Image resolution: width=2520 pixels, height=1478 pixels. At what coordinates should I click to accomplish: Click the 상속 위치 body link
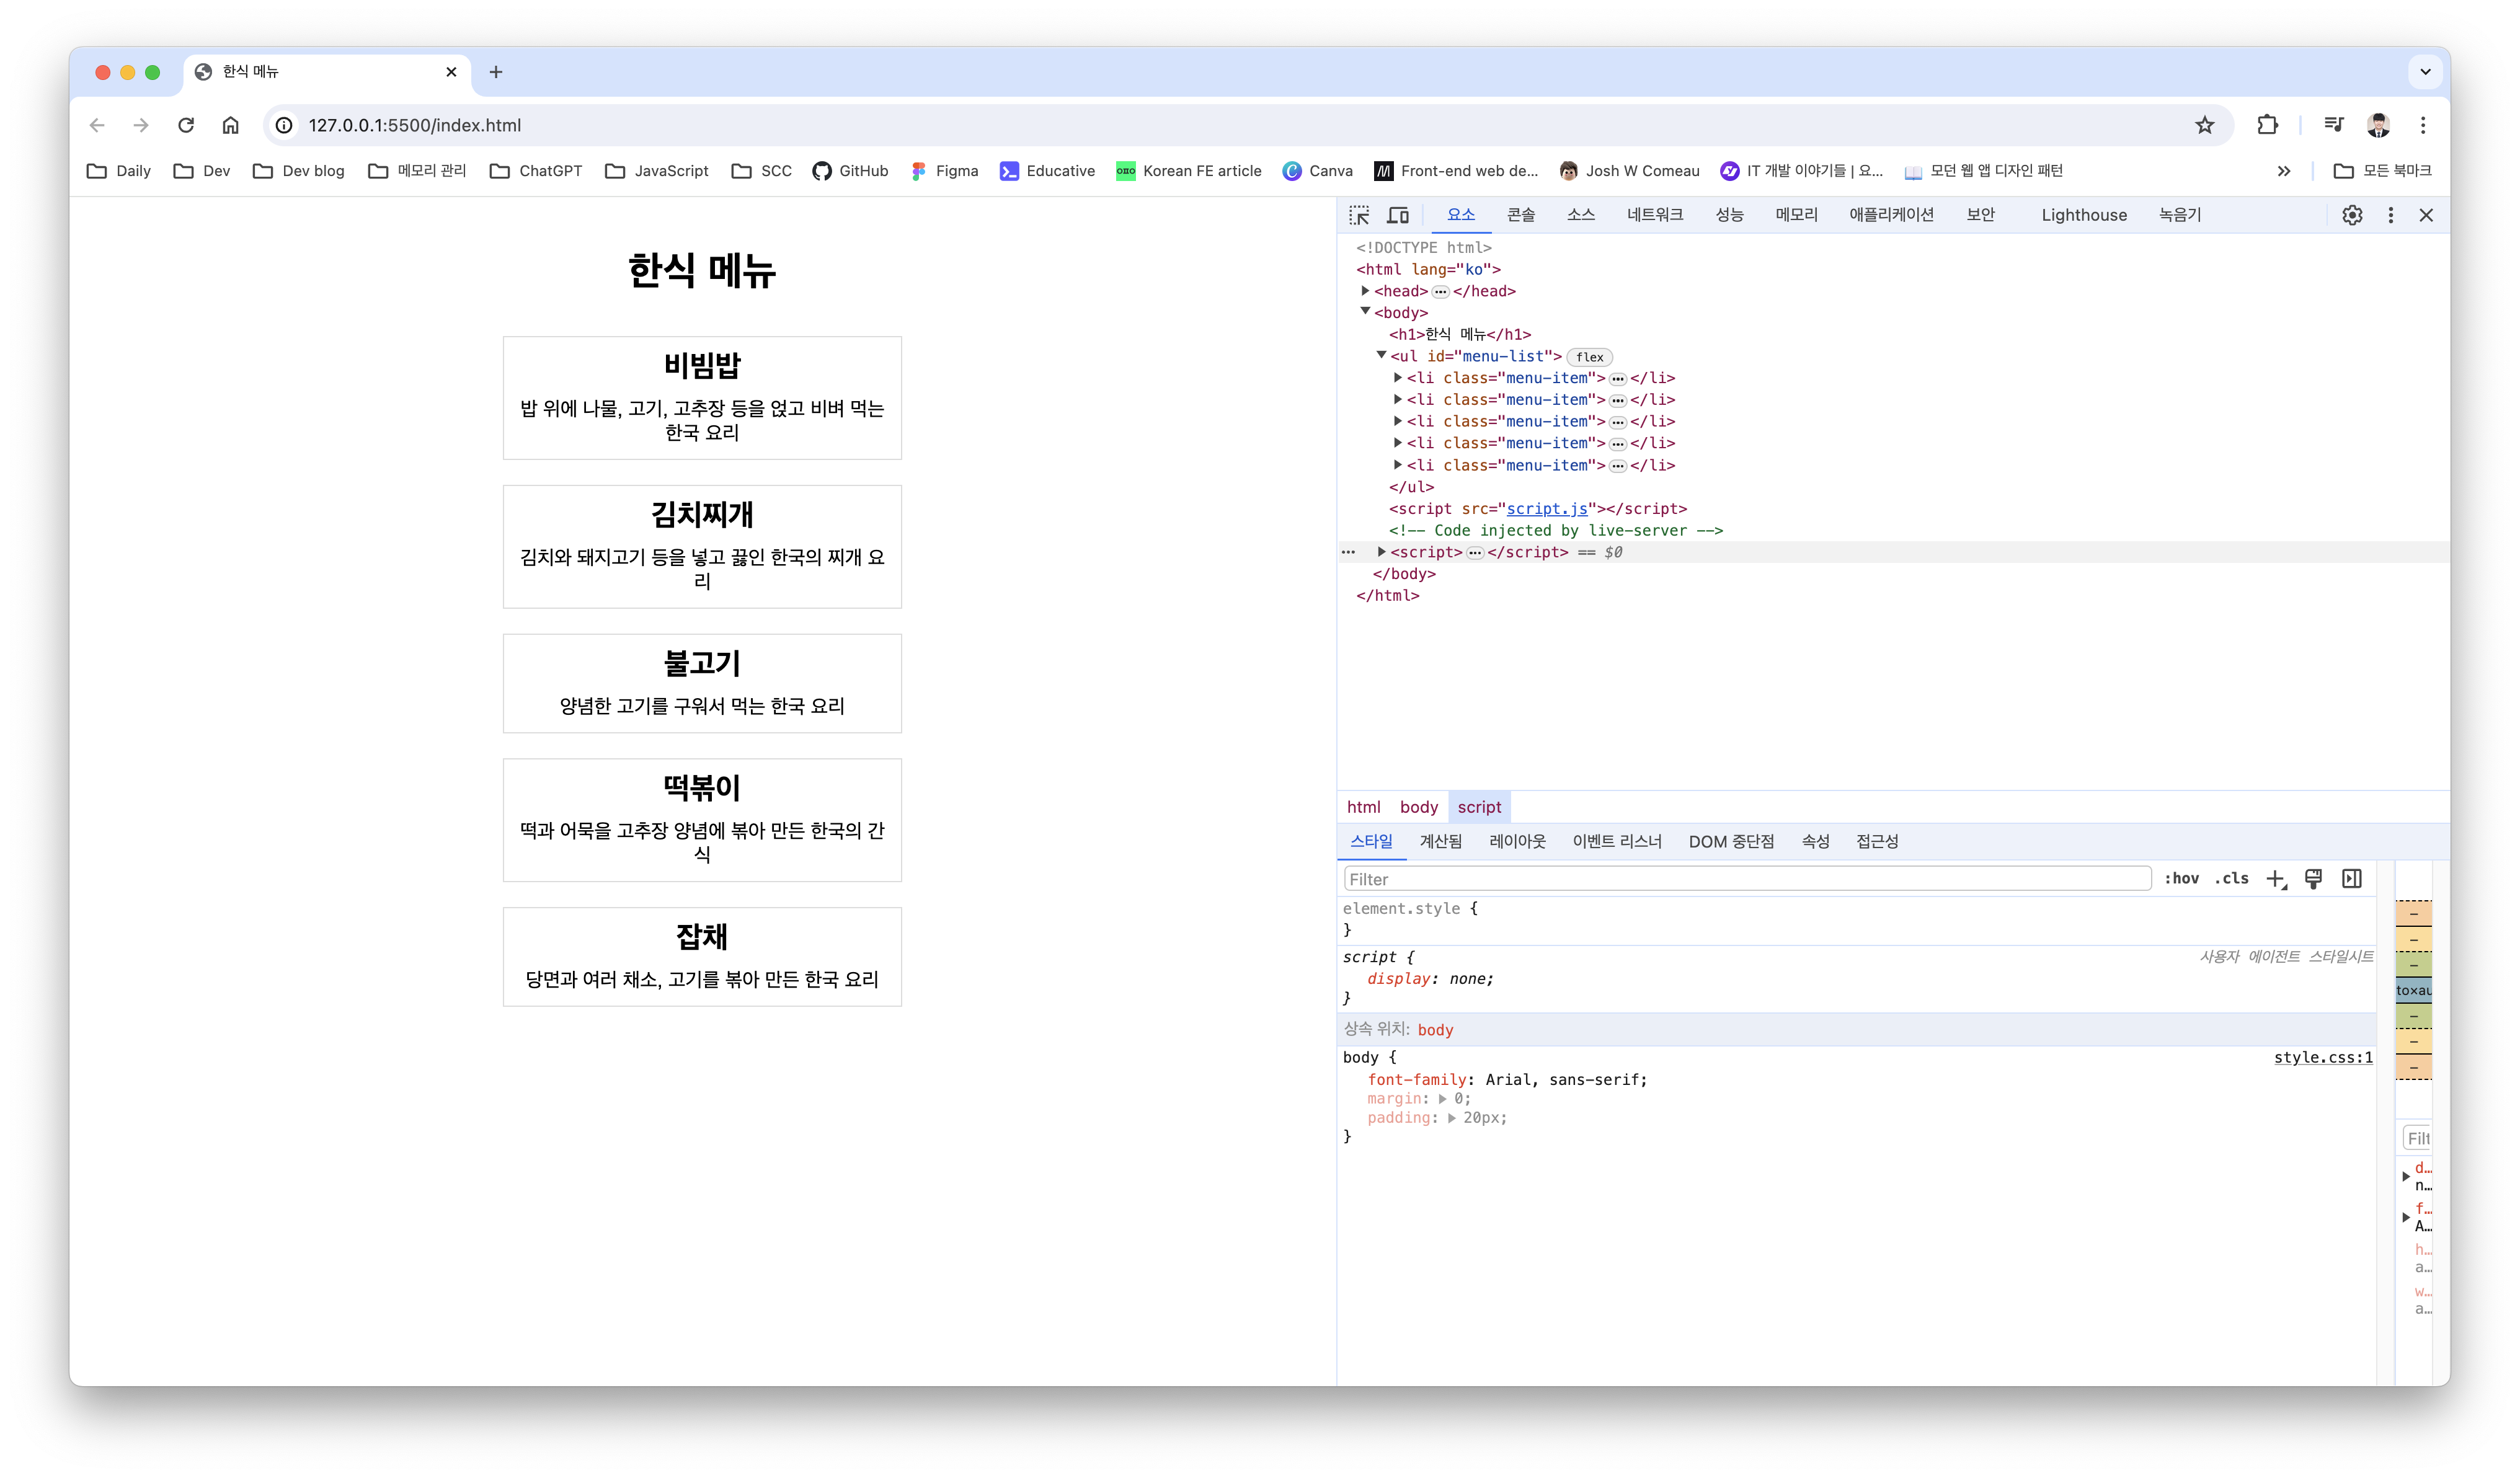pos(1435,1030)
